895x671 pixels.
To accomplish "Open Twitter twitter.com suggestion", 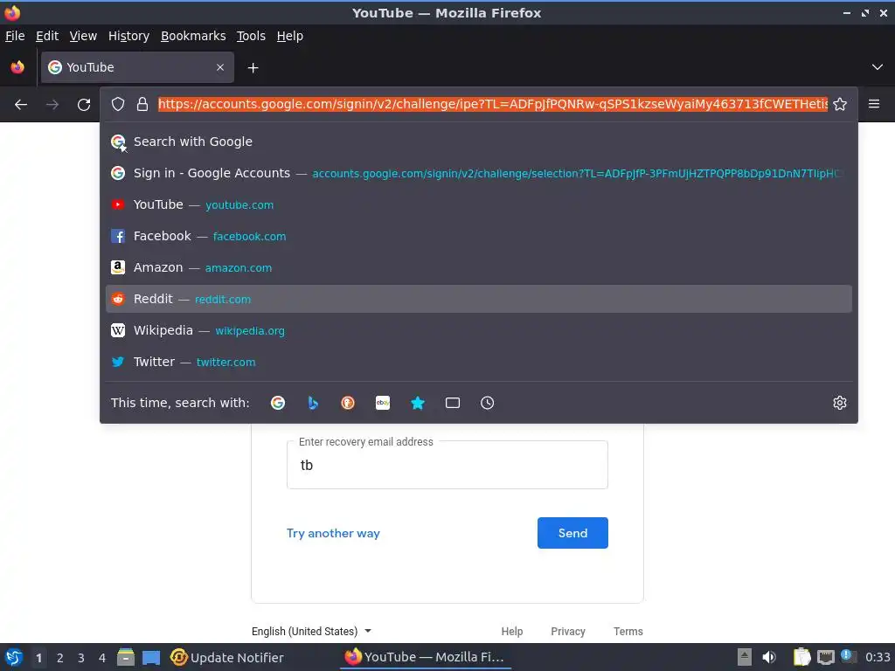I will 479,362.
